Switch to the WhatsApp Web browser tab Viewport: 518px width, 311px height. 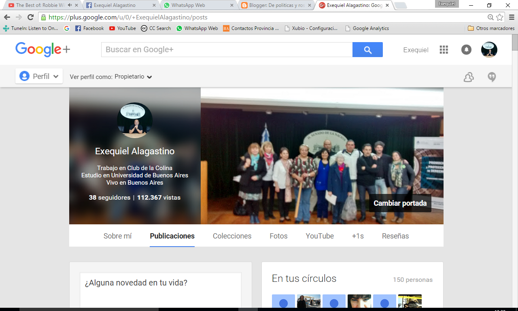(x=198, y=5)
